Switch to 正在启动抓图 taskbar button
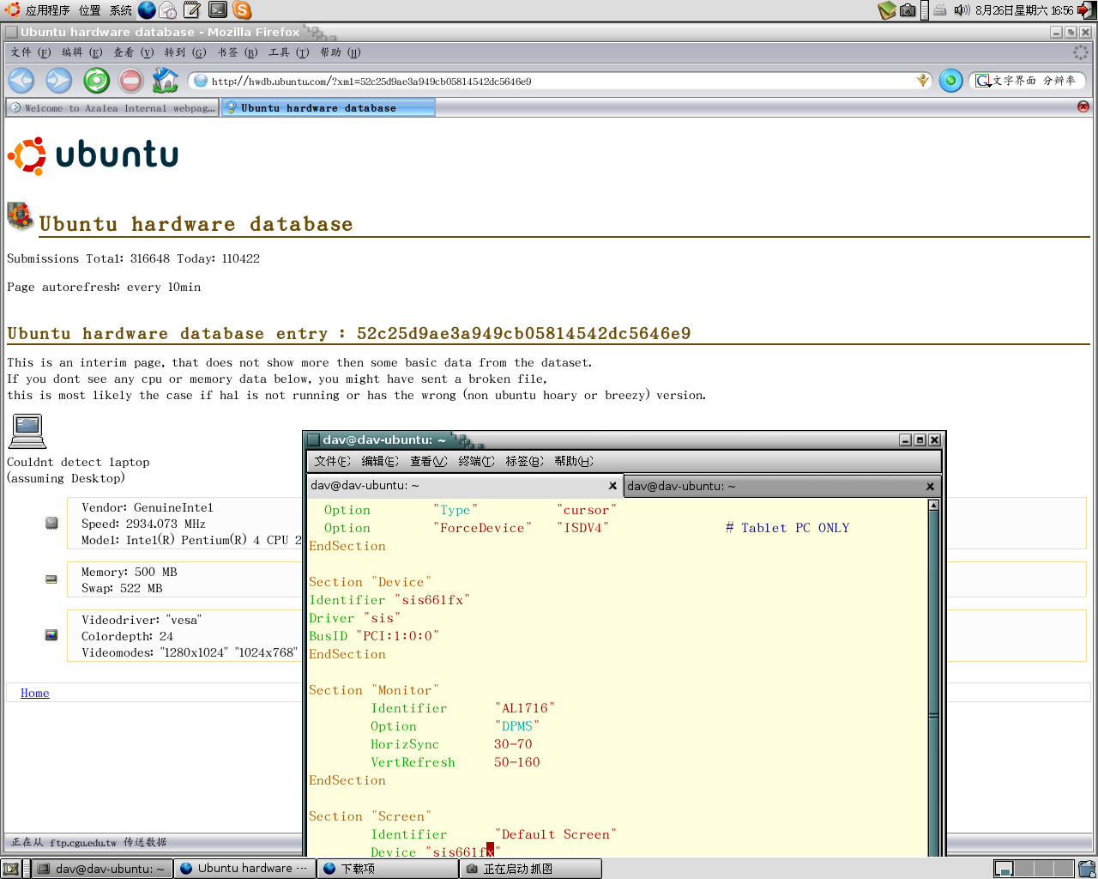 click(530, 869)
